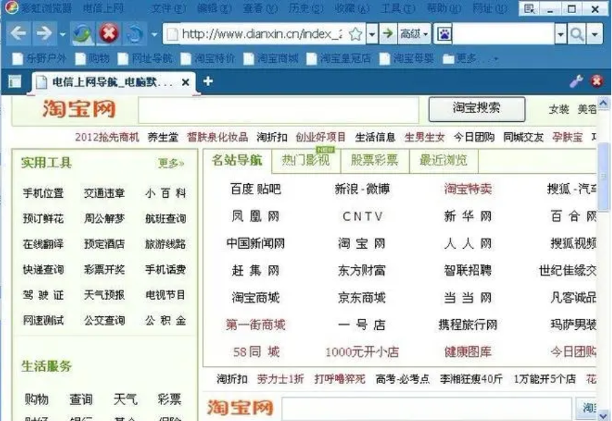Switch to the 股票彩票 tab
The width and height of the screenshot is (612, 421).
tap(375, 161)
